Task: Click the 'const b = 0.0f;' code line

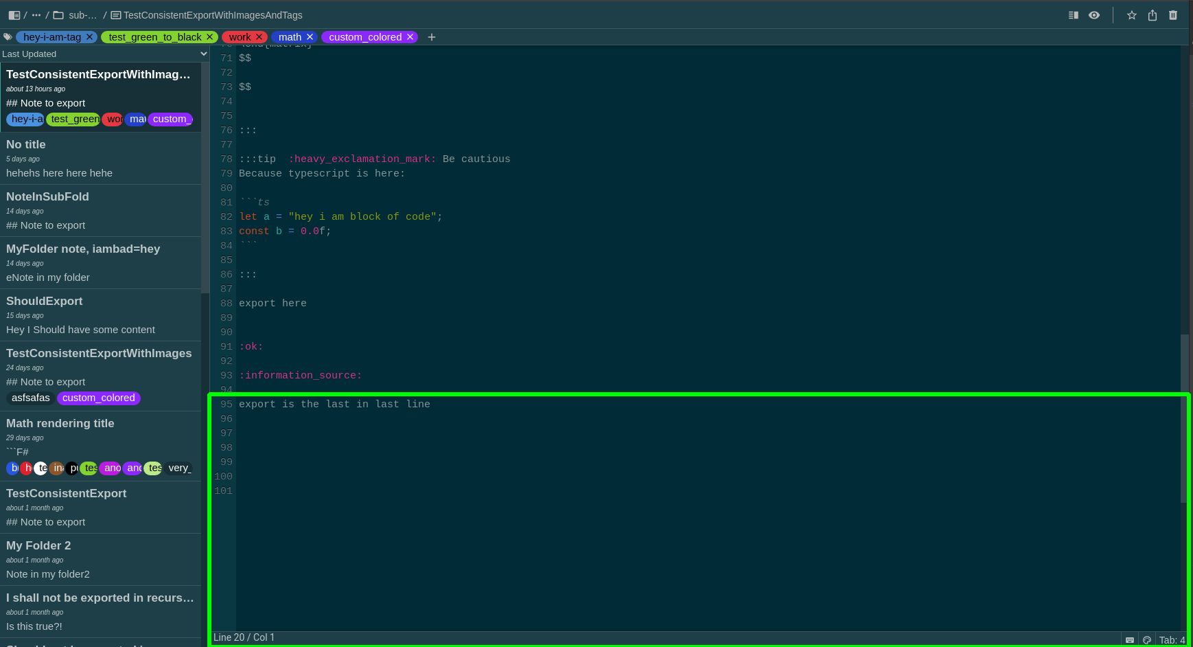Action: [x=285, y=231]
